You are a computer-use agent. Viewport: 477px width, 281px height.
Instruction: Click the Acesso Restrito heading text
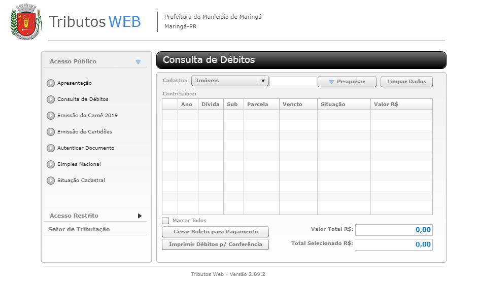(x=74, y=216)
